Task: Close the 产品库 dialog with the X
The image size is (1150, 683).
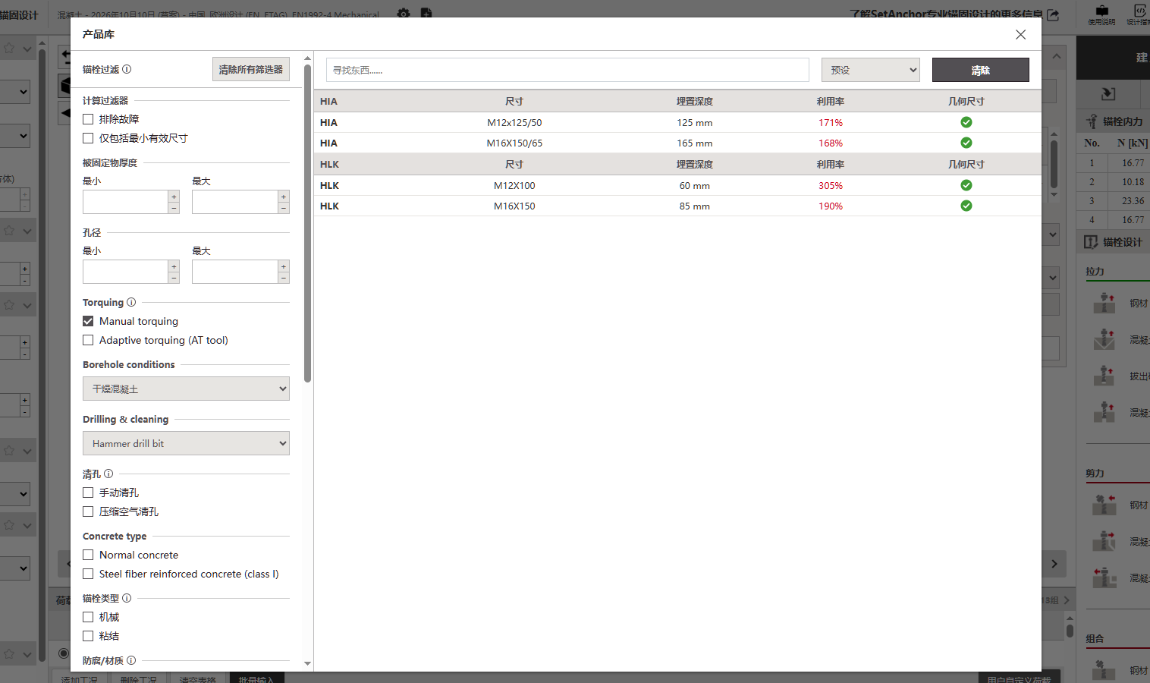Action: point(1020,34)
